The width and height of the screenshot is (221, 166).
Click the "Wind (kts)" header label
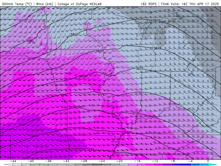click(44, 4)
